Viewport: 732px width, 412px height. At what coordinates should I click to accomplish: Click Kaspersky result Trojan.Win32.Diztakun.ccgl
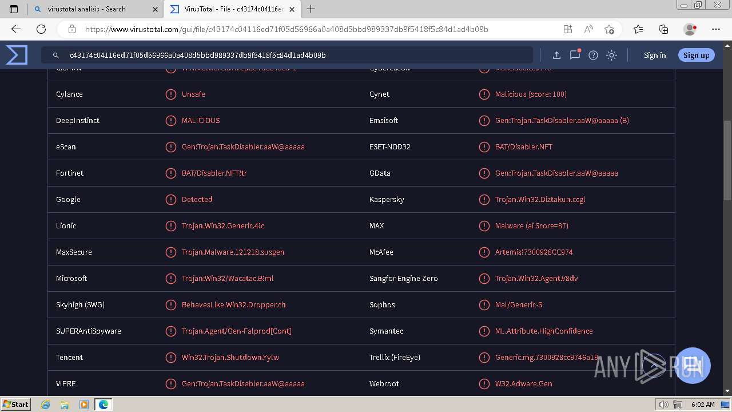(540, 200)
